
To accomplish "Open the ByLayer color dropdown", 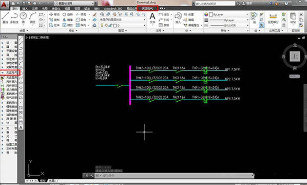I will [x=228, y=14].
